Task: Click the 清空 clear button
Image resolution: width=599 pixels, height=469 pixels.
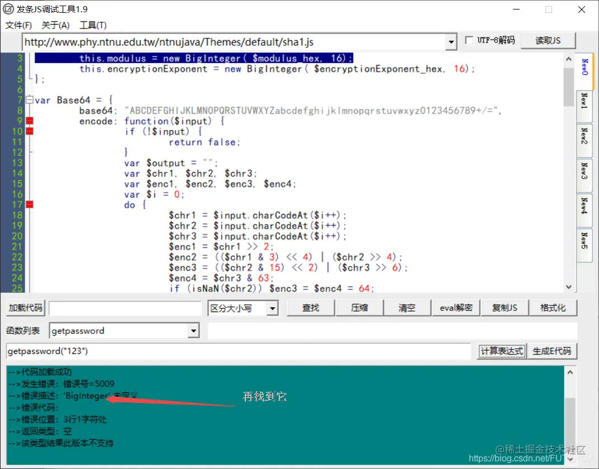Action: (407, 308)
